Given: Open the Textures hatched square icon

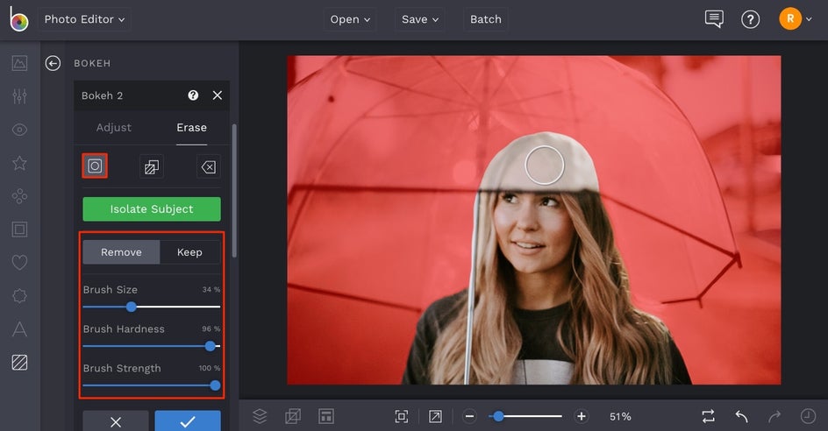Looking at the screenshot, I should 19,363.
